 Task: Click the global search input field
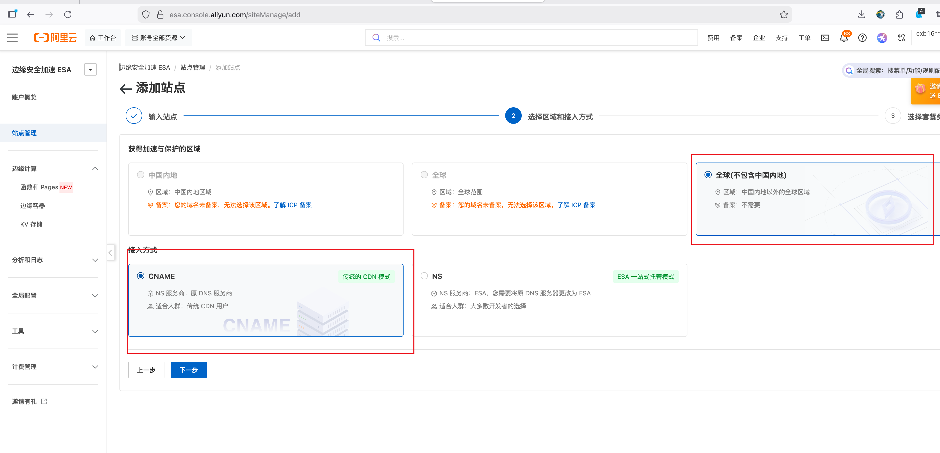pos(529,37)
